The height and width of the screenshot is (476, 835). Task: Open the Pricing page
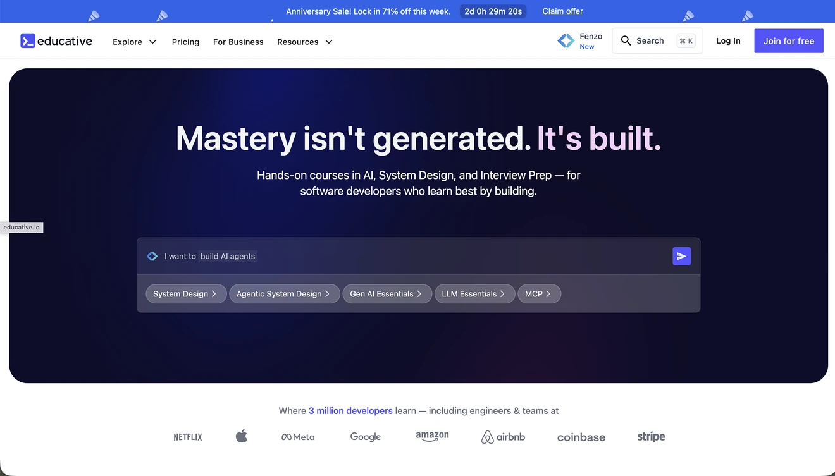tap(185, 42)
